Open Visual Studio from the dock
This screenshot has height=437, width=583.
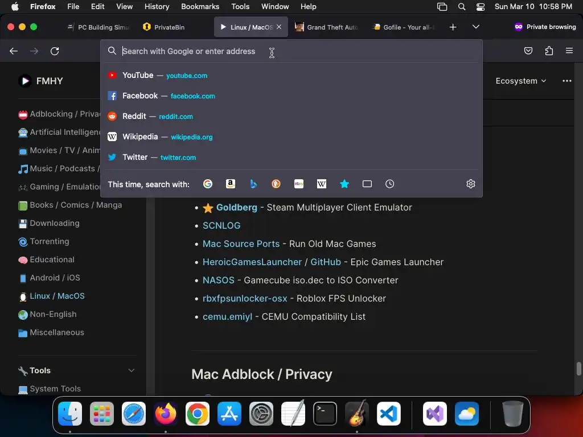coord(435,414)
